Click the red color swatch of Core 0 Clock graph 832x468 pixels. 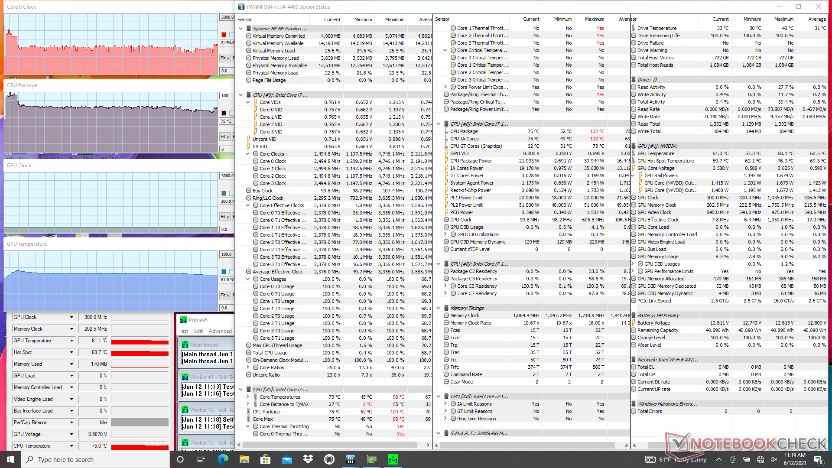coord(224,35)
